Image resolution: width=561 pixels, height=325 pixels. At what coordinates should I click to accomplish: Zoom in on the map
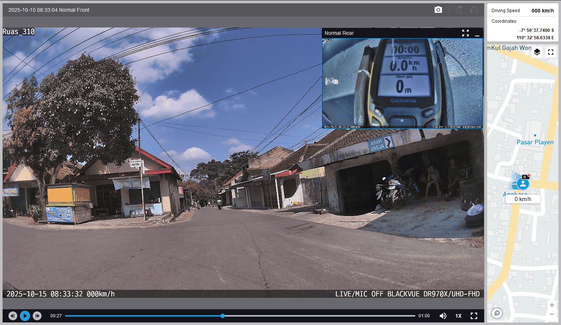click(552, 305)
